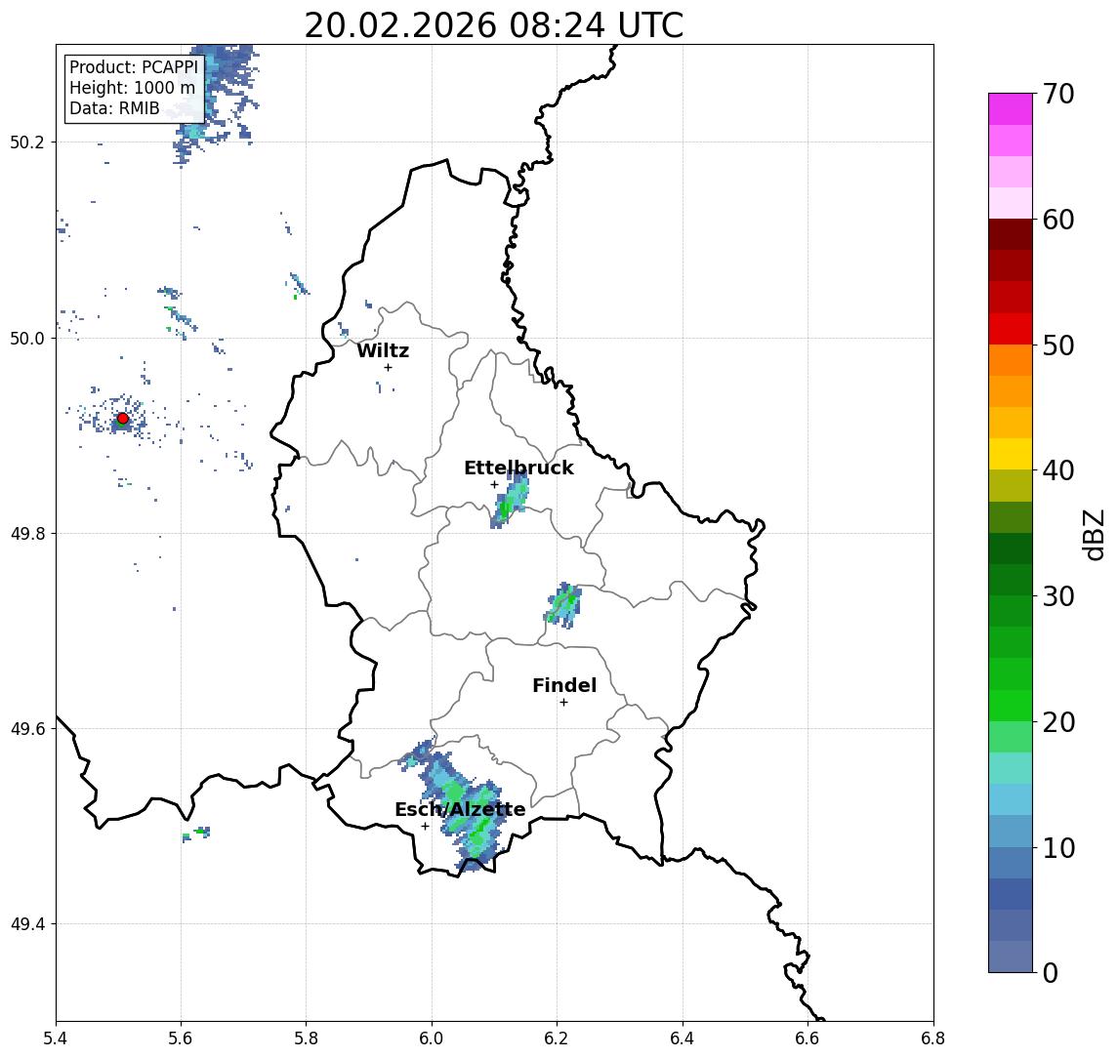Screen dimensions: 1118x1058
Task: Click the bottom 0 dBZ colorbar swatch
Action: pos(1011,956)
